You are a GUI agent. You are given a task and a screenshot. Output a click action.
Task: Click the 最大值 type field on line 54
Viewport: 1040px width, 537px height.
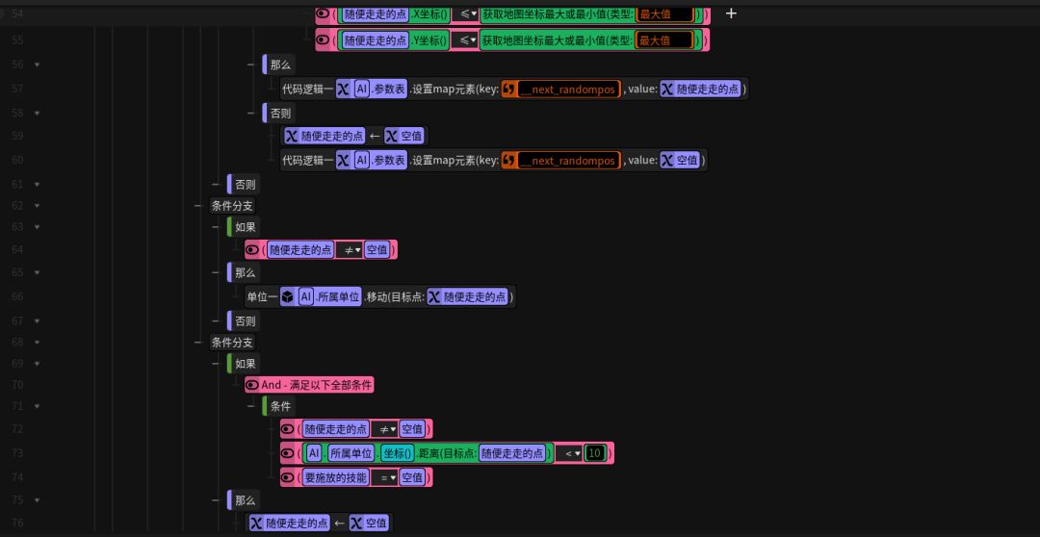[x=663, y=13]
